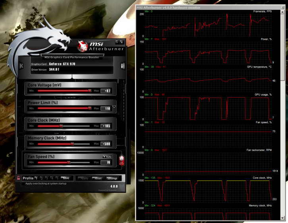Viewport: 288px width, 223px height.
Task: Click the Power Limit 110 value field
Action: point(106,108)
